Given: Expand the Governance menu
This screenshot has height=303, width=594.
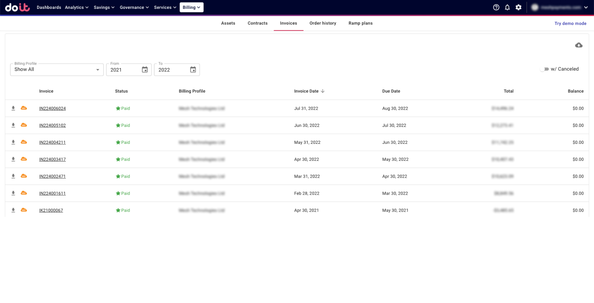Looking at the screenshot, I should point(134,7).
